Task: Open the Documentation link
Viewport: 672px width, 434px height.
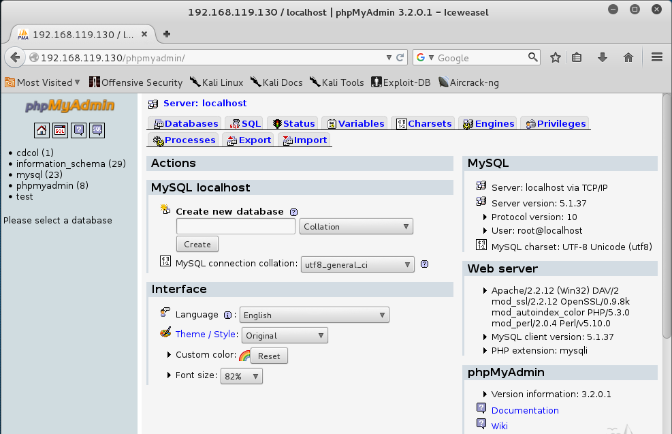Action: click(x=525, y=410)
